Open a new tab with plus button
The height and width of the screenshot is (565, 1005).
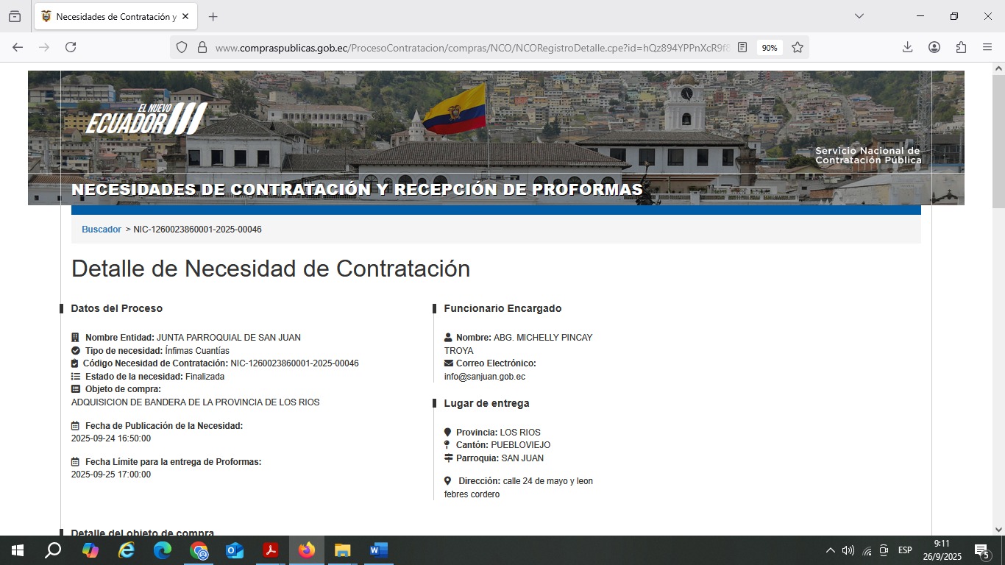(x=213, y=16)
